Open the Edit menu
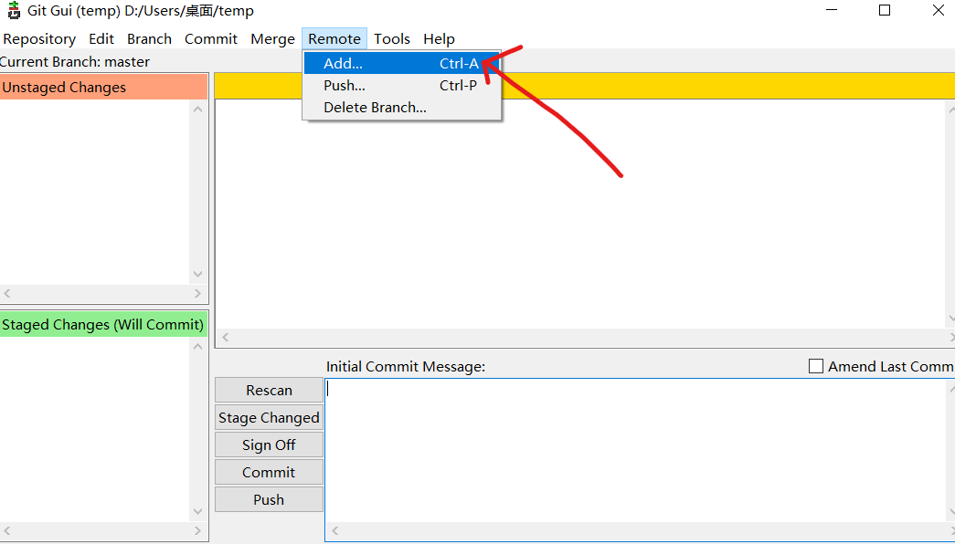Image resolution: width=955 pixels, height=544 pixels. (101, 39)
